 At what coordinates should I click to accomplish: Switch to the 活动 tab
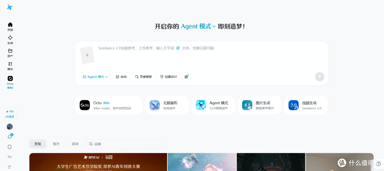tap(75, 144)
